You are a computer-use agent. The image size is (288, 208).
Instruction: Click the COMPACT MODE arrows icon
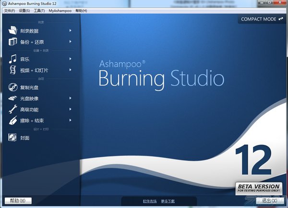[x=281, y=19]
